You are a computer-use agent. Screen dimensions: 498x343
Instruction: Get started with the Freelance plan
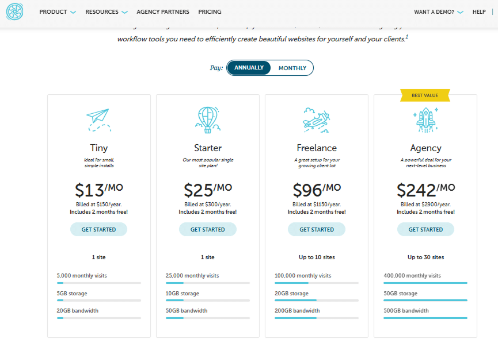[317, 229]
